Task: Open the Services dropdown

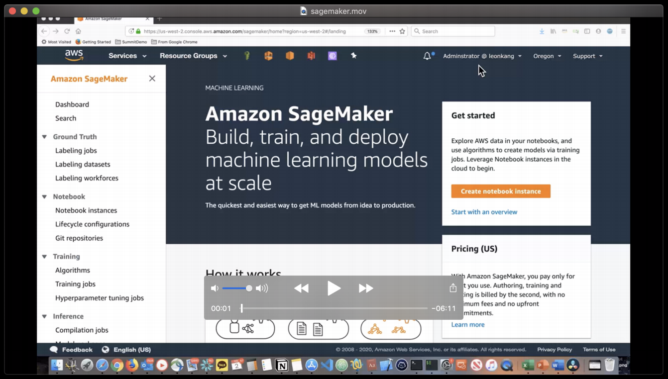Action: (x=127, y=56)
